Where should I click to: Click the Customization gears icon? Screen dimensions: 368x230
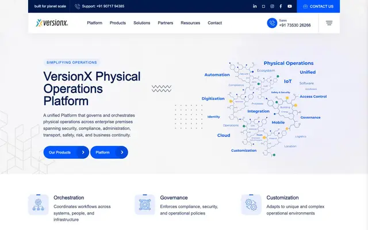click(251, 205)
